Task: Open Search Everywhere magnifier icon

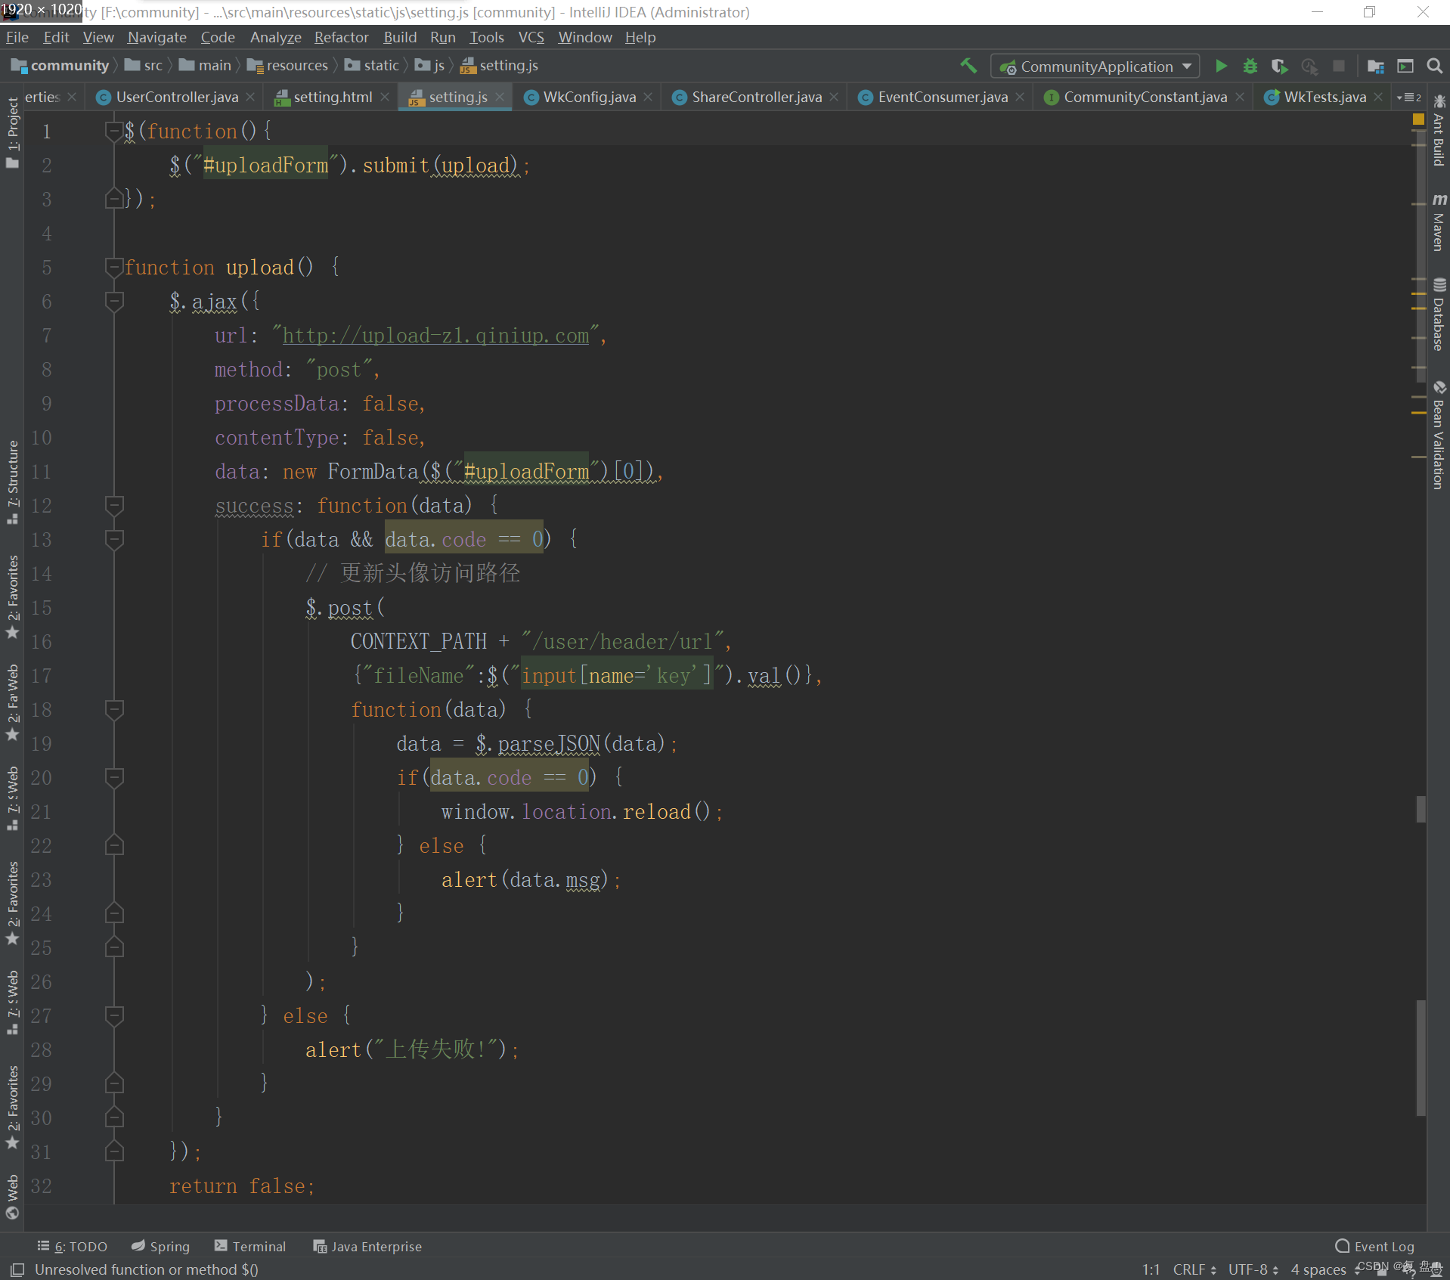Action: (1434, 67)
